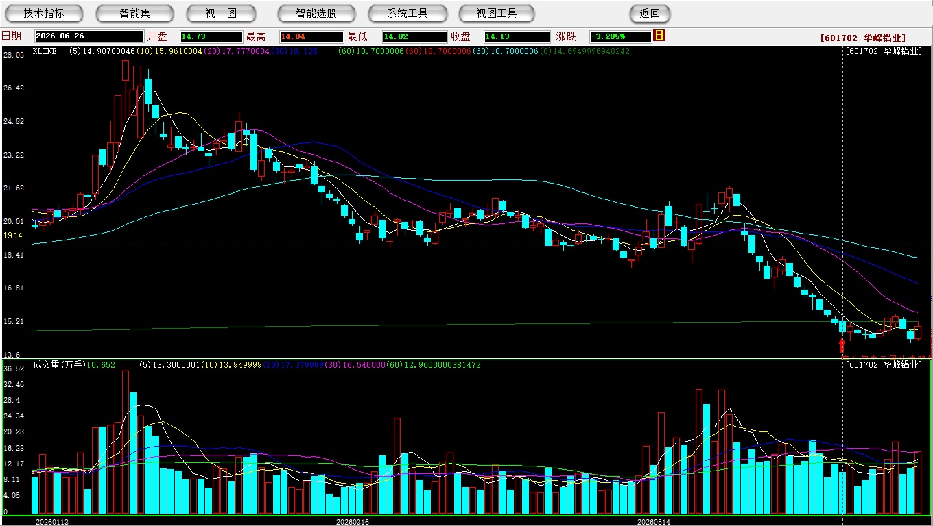Click the 20260514 date axis label
This screenshot has height=526, width=933.
pyautogui.click(x=654, y=522)
